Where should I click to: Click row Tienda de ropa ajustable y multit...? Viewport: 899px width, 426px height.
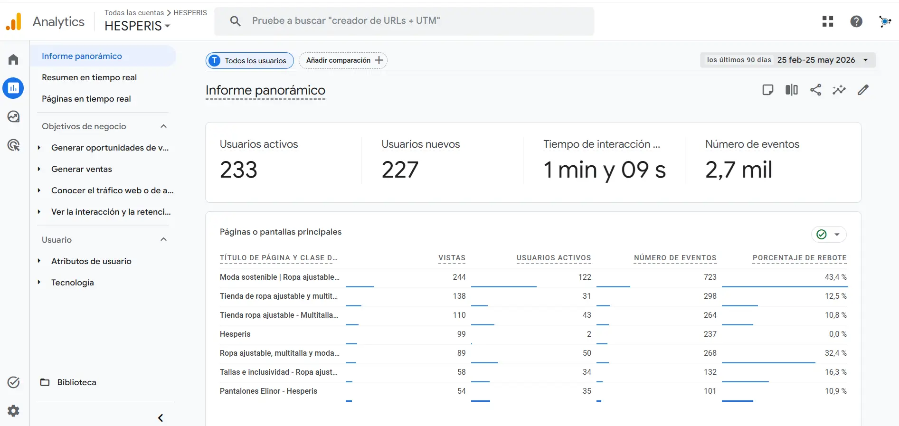pyautogui.click(x=533, y=296)
